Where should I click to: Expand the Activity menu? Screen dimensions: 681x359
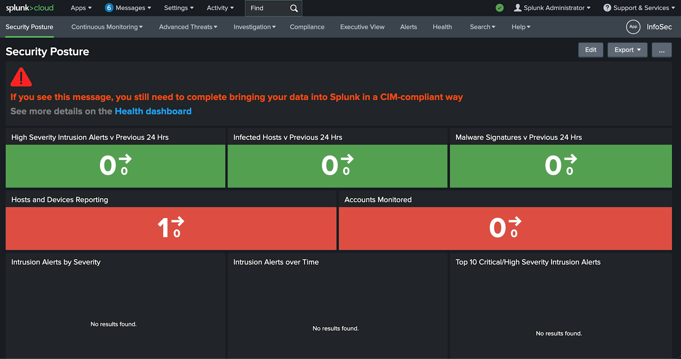[220, 8]
